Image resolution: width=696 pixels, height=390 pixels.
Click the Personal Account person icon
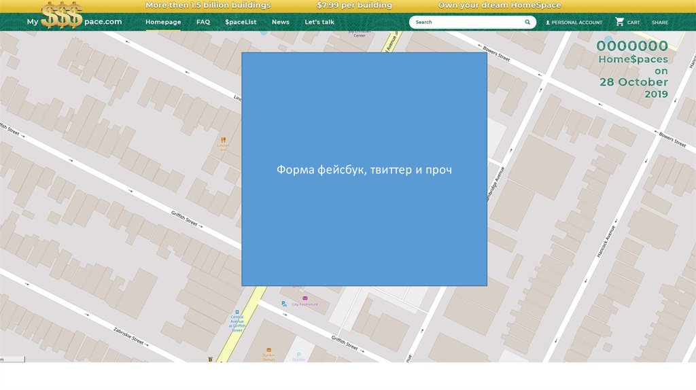tap(548, 22)
